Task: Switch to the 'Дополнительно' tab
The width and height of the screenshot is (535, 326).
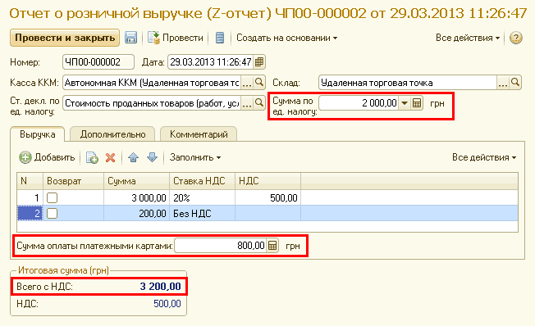Action: point(112,134)
